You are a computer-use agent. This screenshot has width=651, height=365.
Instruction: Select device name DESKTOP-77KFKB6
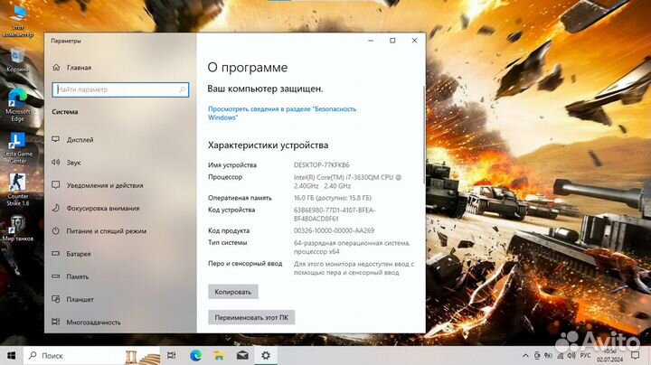pyautogui.click(x=321, y=165)
